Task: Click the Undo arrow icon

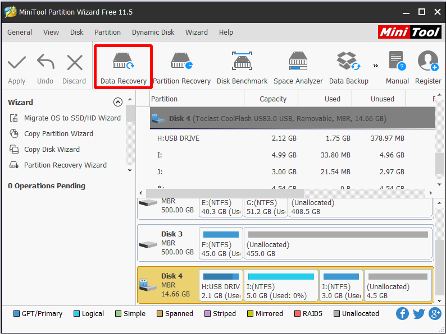Action: (45, 62)
